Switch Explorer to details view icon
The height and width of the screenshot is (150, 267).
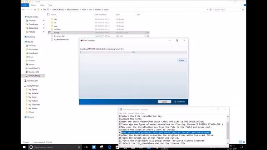[x=240, y=142]
